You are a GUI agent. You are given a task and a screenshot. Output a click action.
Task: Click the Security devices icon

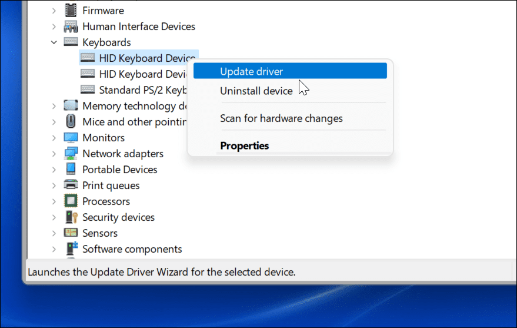tap(71, 217)
